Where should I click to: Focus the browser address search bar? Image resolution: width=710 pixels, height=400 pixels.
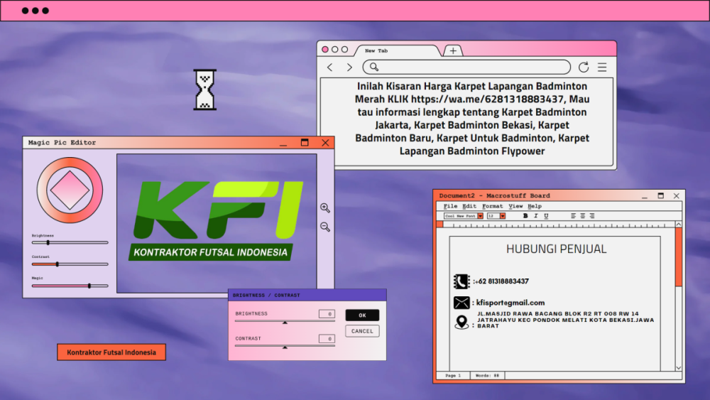466,67
